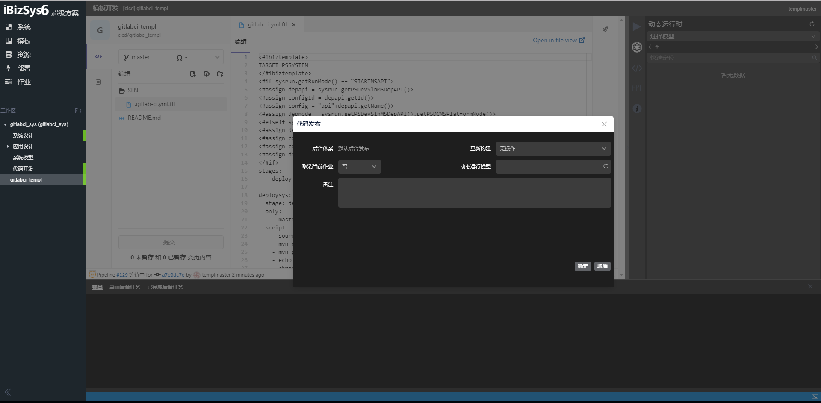Open the master branch selector dropdown
Viewport: 821px width, 403px height.
[x=171, y=57]
